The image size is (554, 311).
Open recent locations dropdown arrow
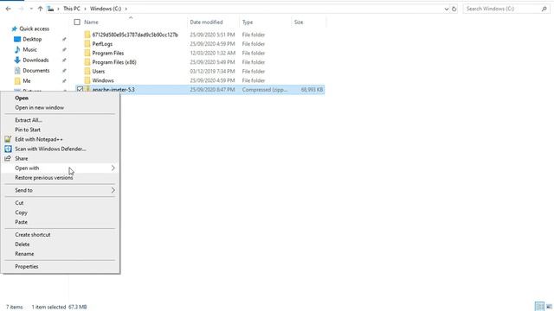click(31, 9)
